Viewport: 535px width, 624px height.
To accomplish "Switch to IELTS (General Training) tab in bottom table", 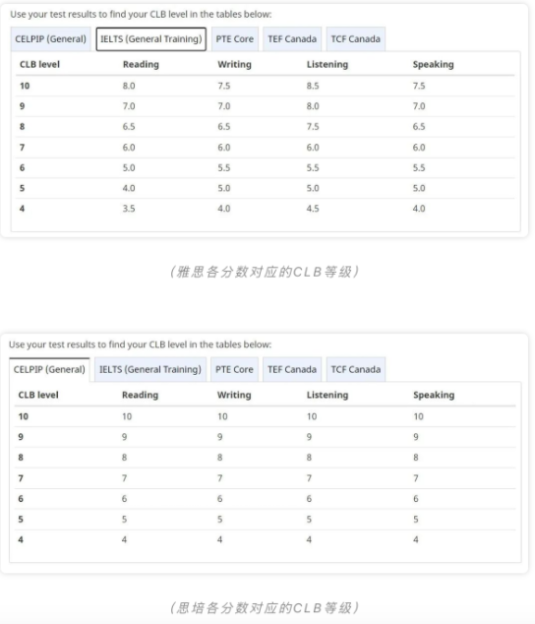I will pyautogui.click(x=150, y=370).
